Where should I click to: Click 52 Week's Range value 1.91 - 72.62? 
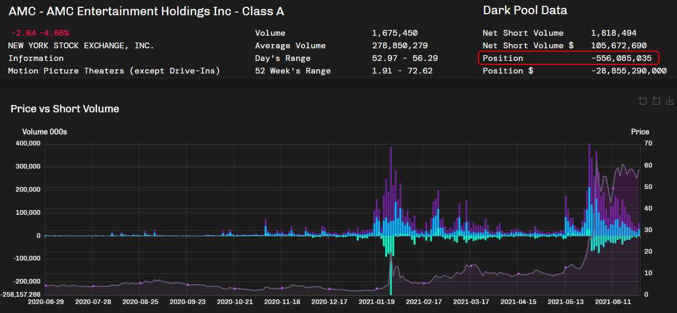(x=402, y=71)
